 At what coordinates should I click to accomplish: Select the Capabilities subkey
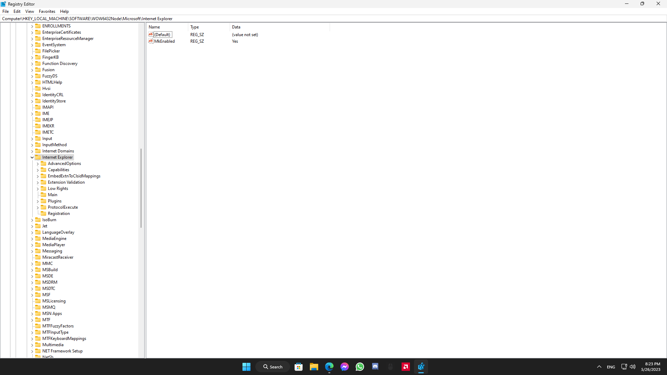click(58, 170)
